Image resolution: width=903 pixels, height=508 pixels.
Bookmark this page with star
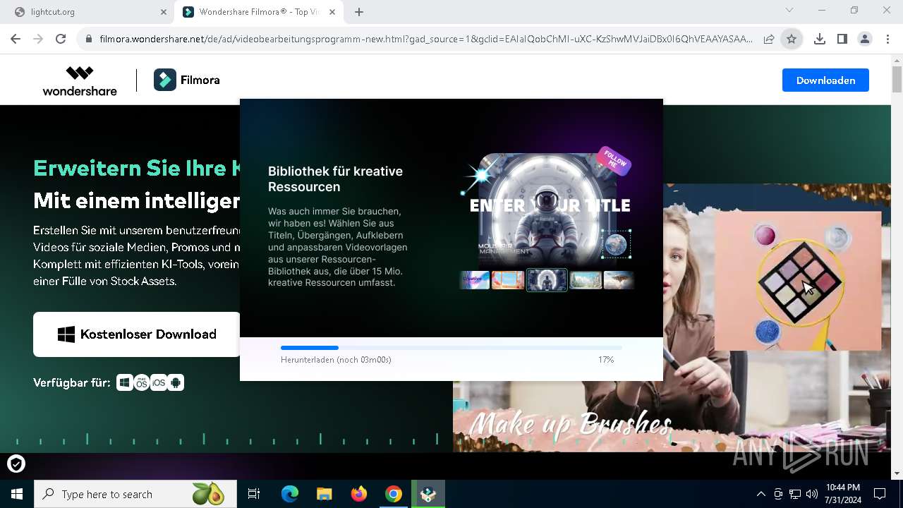coord(792,40)
